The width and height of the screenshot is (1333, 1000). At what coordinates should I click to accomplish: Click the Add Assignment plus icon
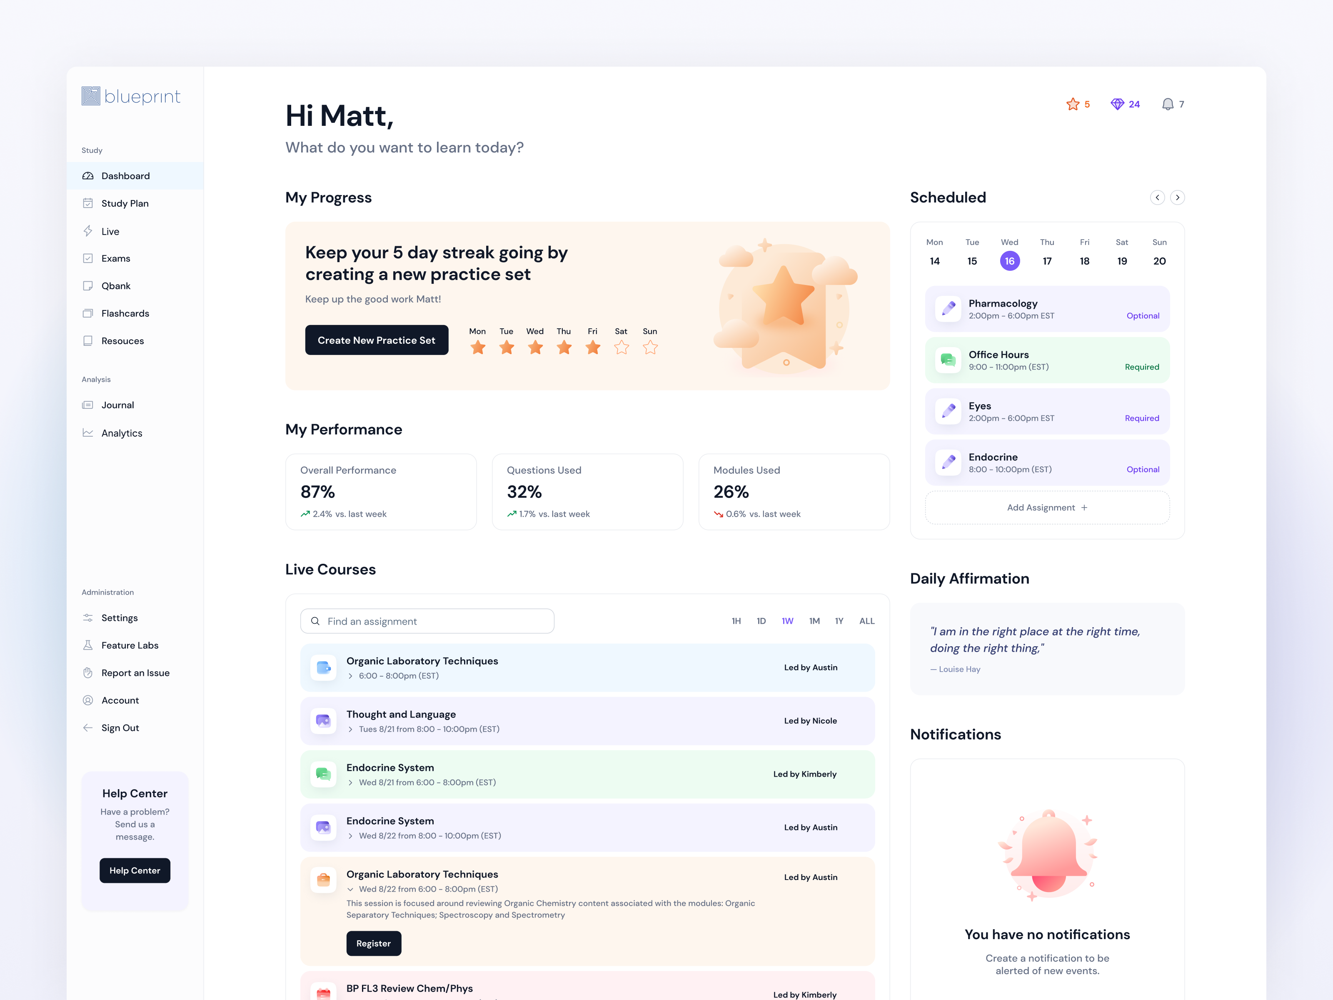click(1084, 507)
